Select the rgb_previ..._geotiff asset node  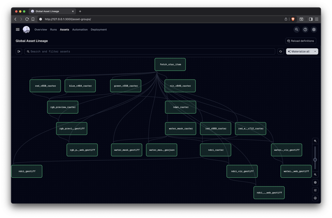[72, 128]
